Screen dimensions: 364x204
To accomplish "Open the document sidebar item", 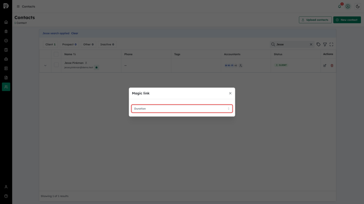I will coord(6,78).
